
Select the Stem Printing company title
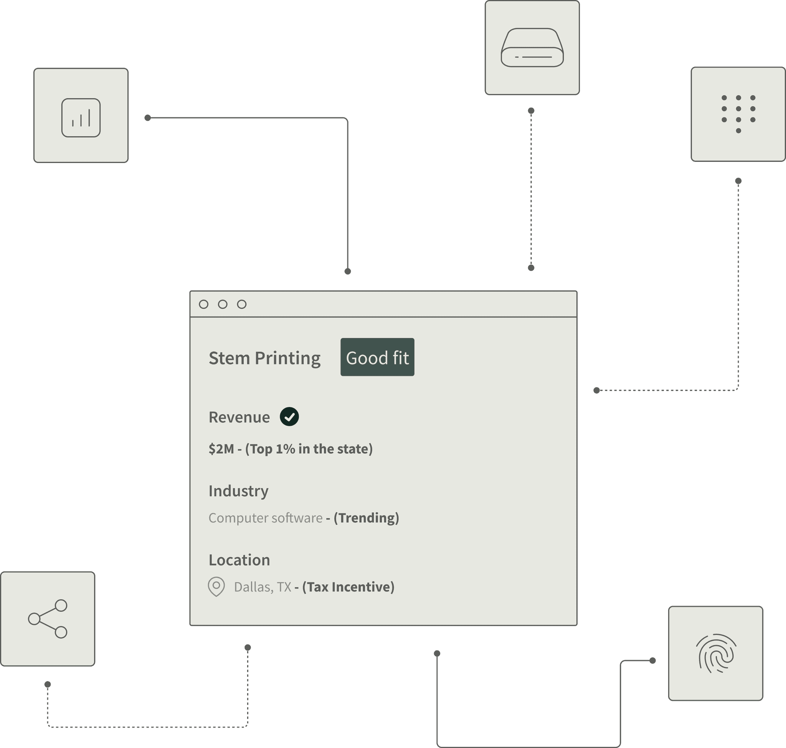click(264, 358)
